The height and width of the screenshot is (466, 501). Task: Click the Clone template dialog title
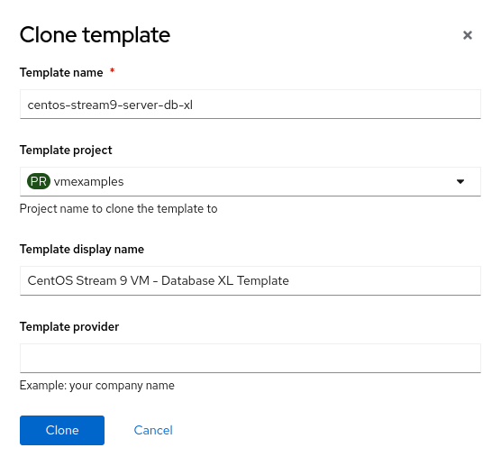click(x=95, y=35)
